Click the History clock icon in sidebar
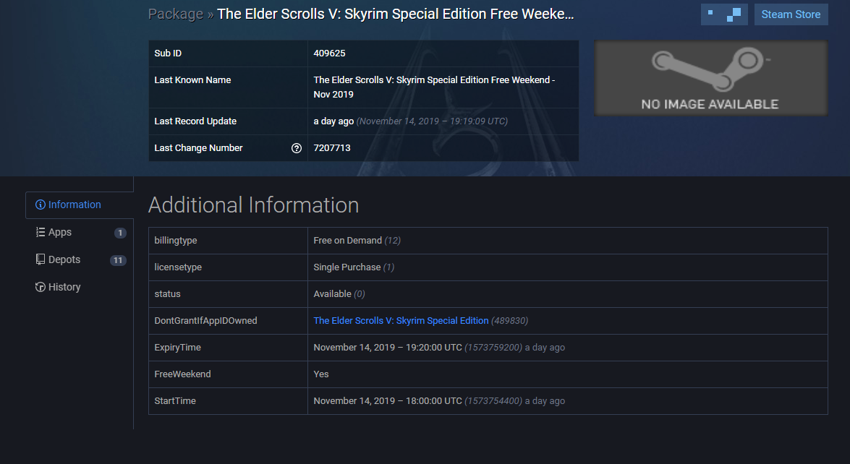The width and height of the screenshot is (850, 464). tap(40, 287)
